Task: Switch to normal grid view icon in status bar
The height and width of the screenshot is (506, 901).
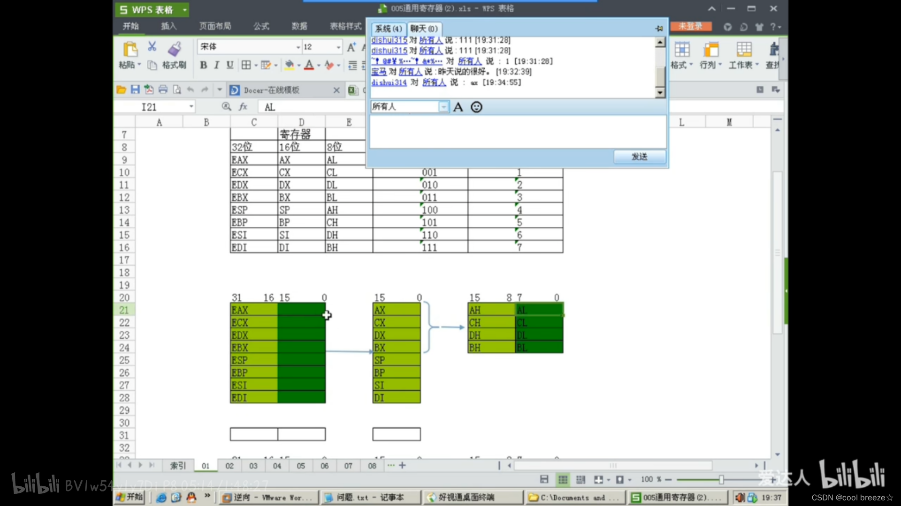Action: [563, 479]
